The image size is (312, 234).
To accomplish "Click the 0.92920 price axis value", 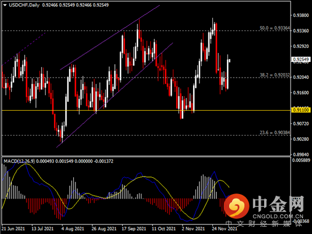I will [301, 46].
